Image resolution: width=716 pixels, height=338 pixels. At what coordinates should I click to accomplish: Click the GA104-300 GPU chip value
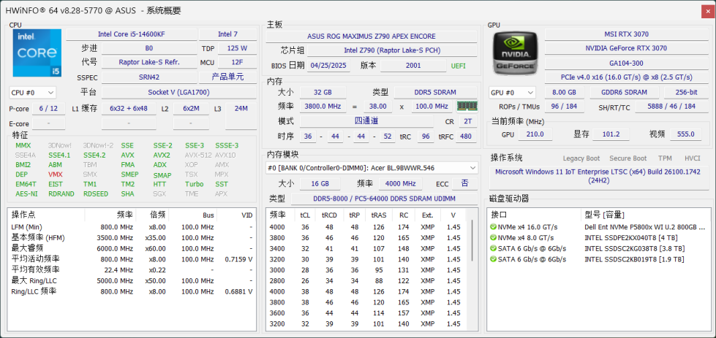tap(626, 64)
